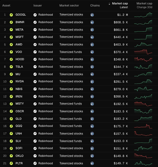Click the $403.9 K market cap value
Viewport: 158px width, 167px height.
click(121, 44)
